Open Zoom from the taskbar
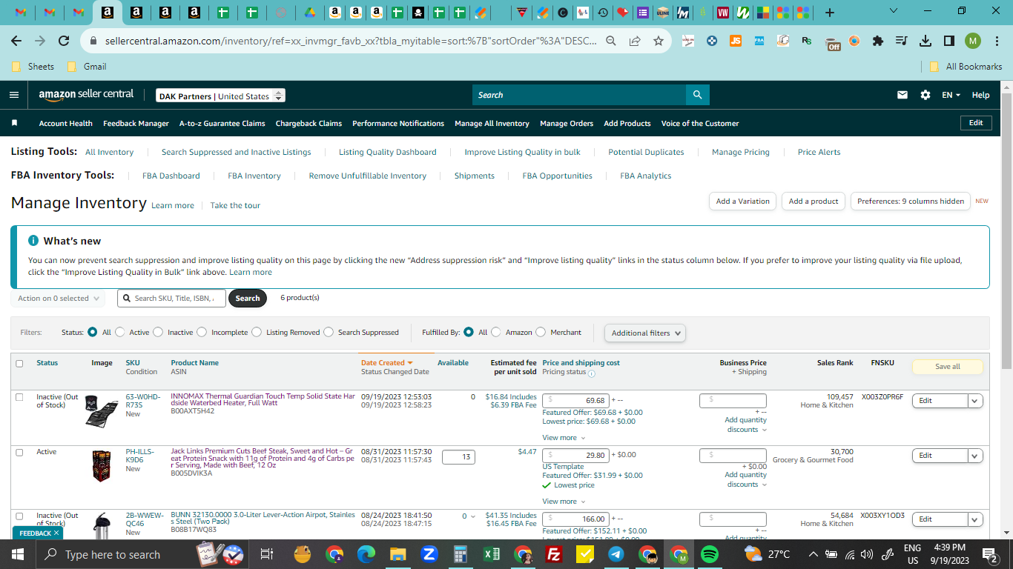The image size is (1013, 569). click(429, 554)
